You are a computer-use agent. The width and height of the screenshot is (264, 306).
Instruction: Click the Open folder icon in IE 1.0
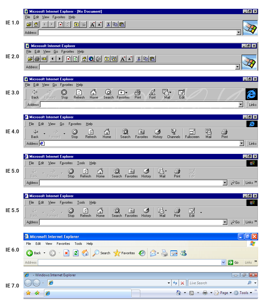click(29, 24)
